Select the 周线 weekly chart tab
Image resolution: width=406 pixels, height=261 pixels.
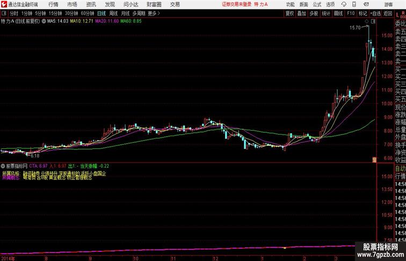pyautogui.click(x=113, y=13)
